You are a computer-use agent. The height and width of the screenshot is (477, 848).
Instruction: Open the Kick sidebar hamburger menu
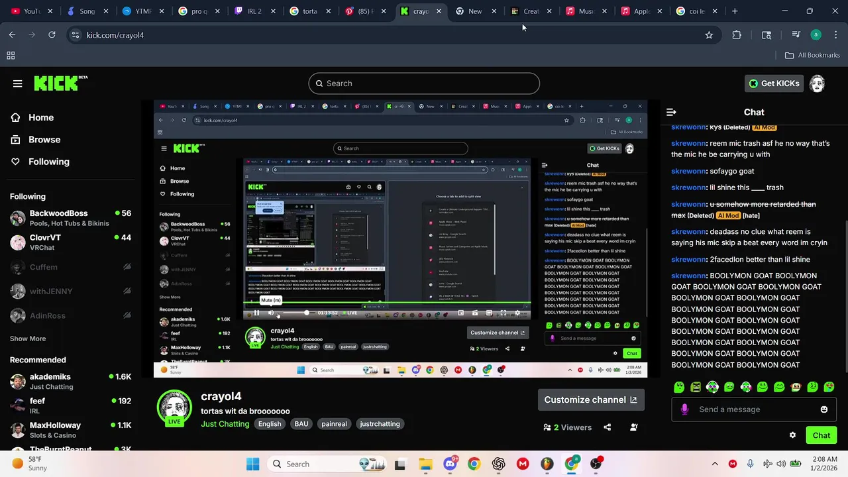pos(17,83)
